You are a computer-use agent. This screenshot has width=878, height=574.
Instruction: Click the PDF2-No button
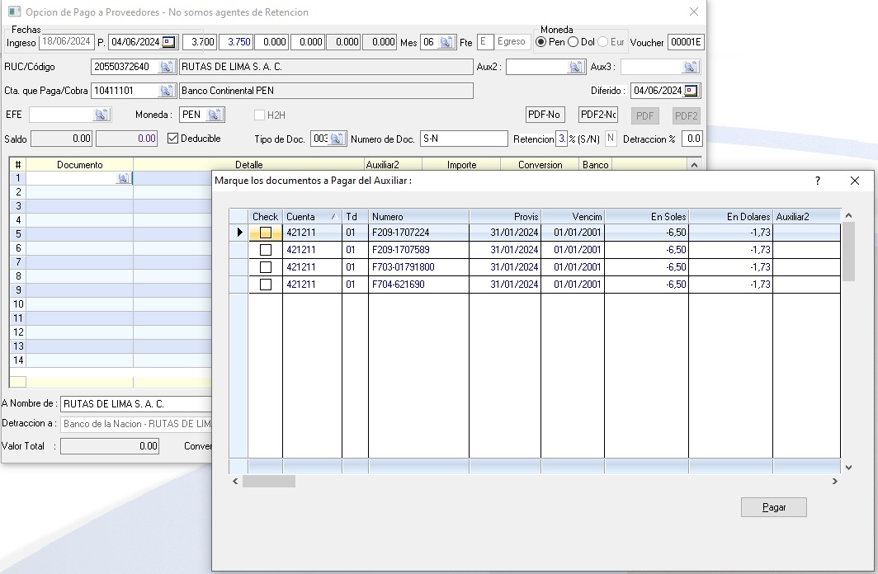(x=598, y=115)
